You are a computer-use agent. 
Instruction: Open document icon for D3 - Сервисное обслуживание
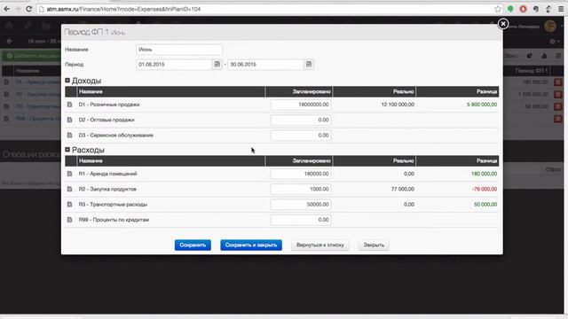tap(69, 136)
